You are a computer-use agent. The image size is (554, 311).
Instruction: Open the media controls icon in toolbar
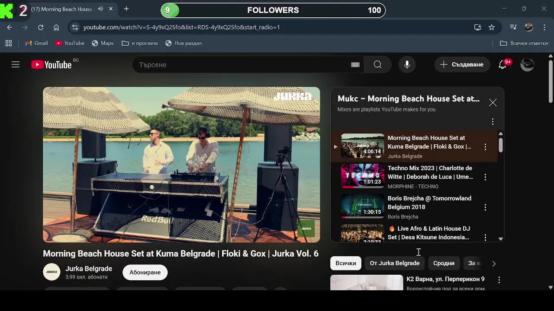pos(513,27)
